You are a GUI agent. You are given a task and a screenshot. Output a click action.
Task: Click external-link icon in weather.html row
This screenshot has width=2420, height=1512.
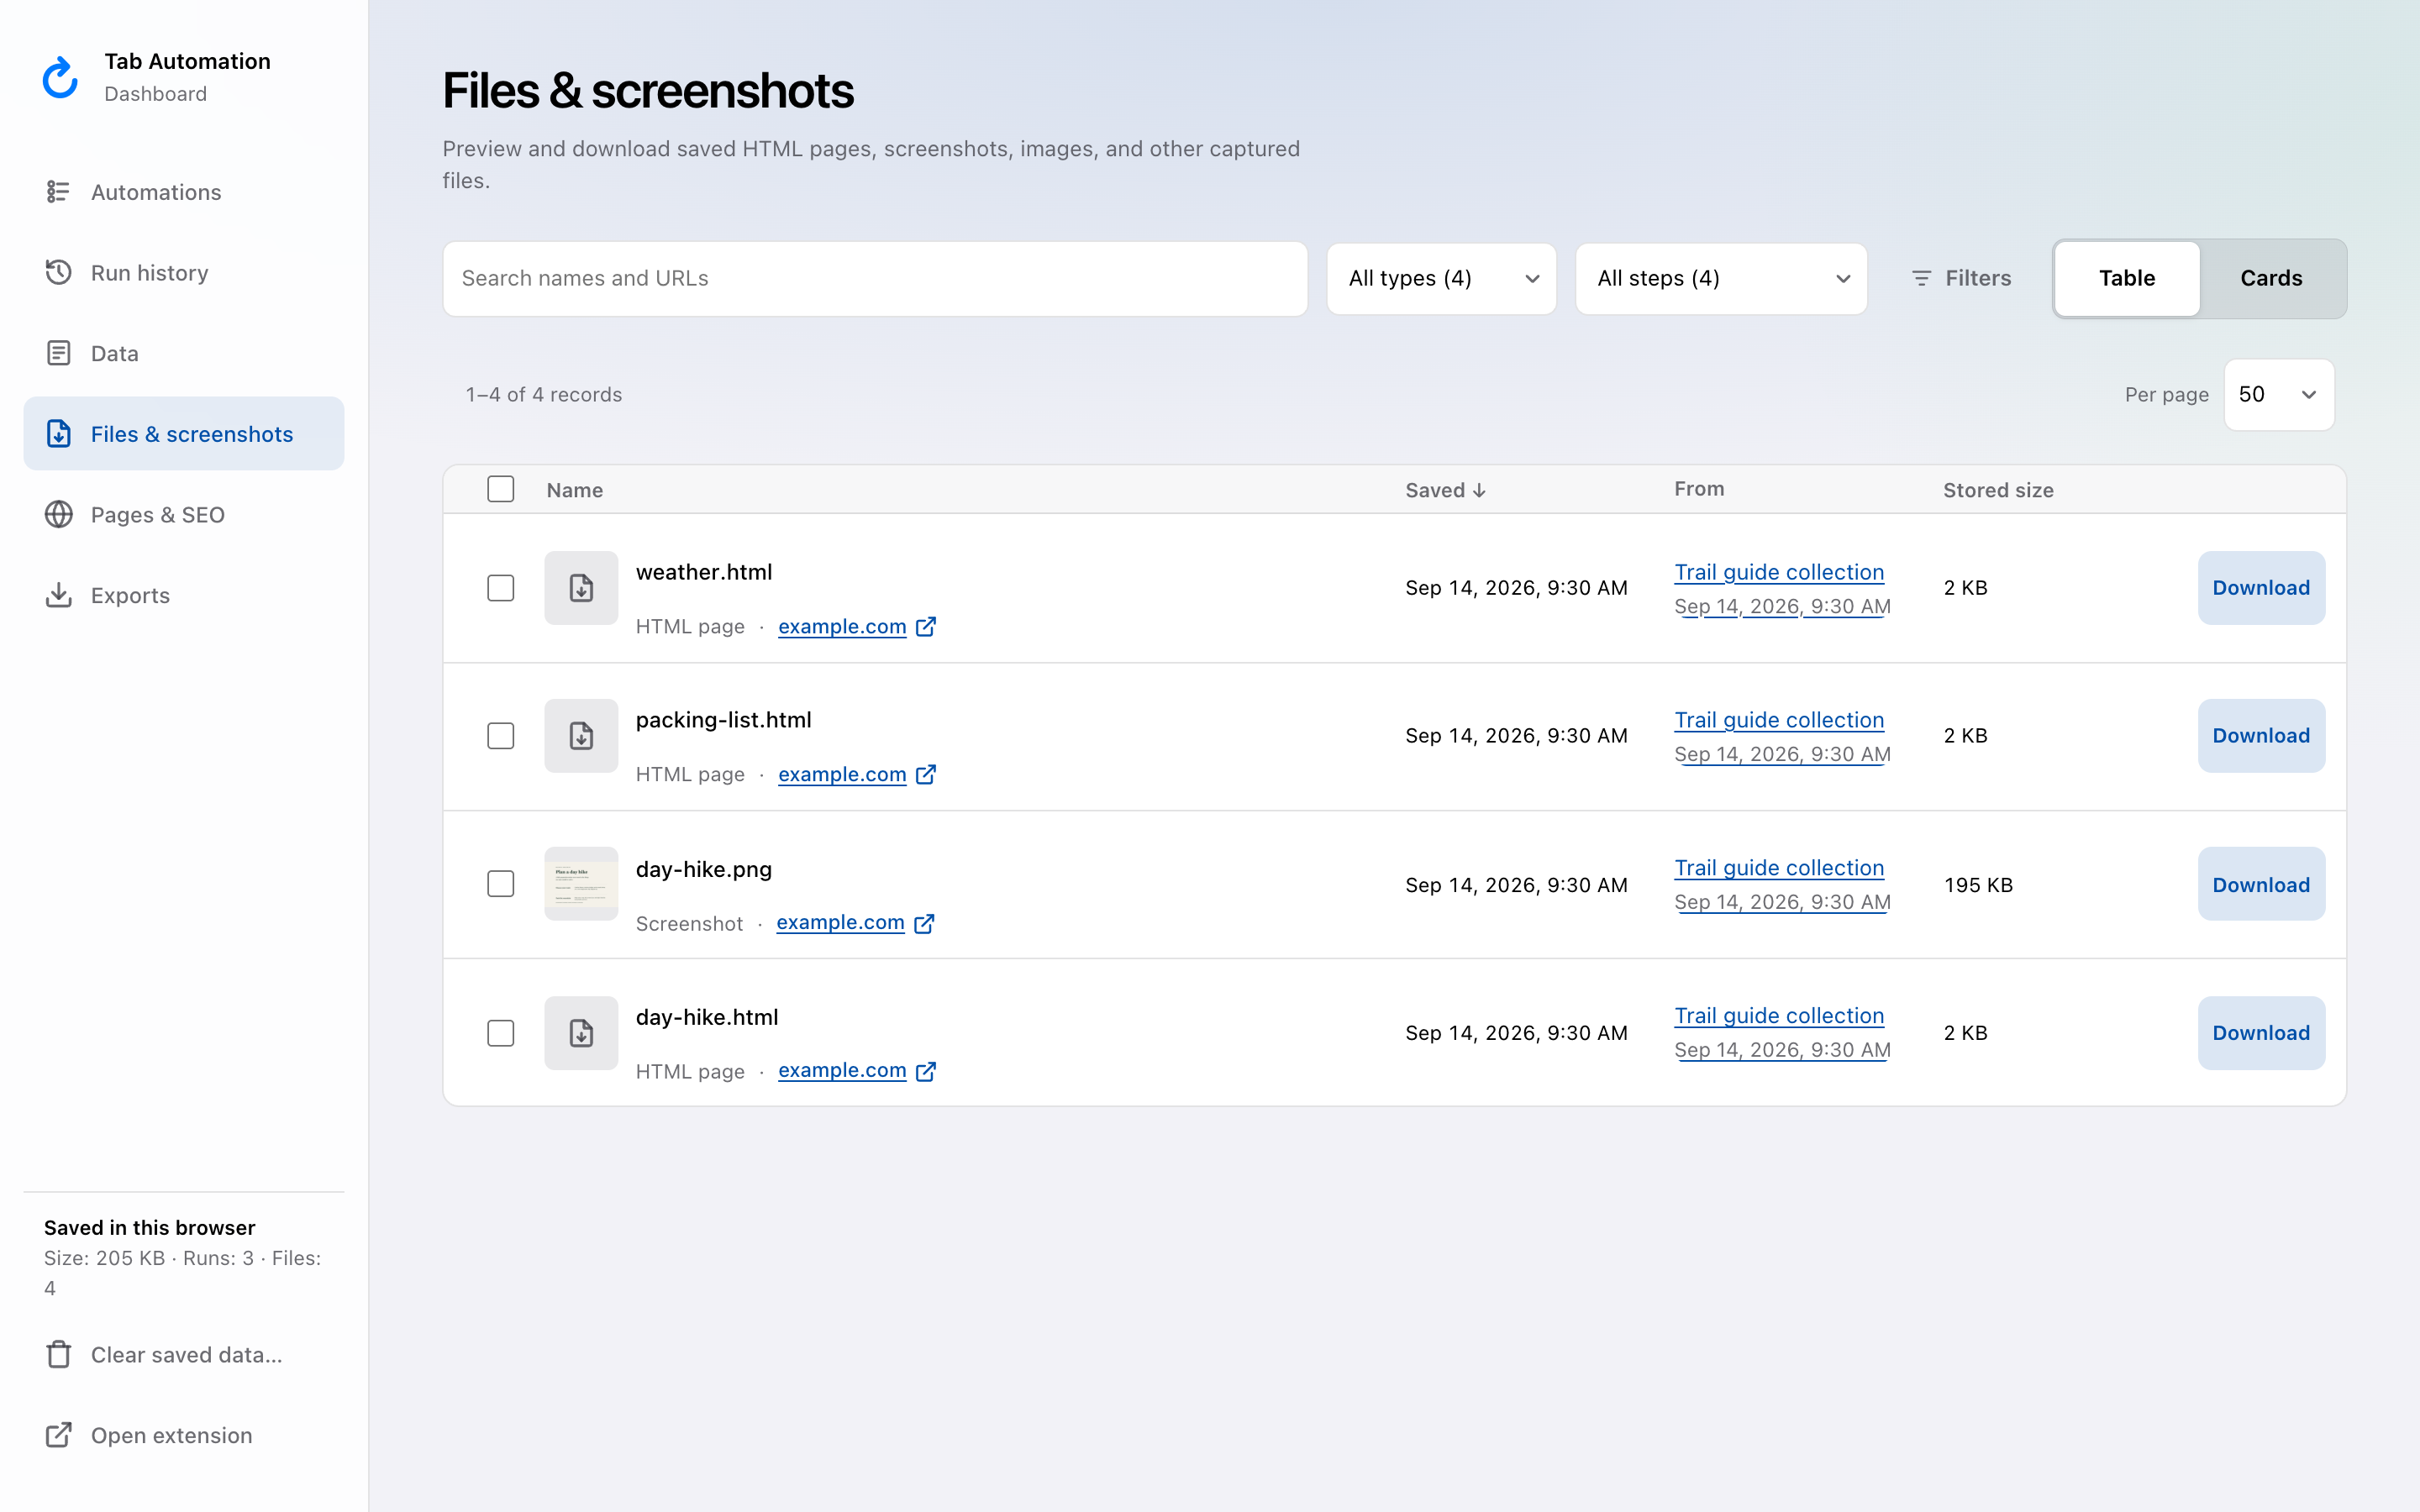(926, 626)
